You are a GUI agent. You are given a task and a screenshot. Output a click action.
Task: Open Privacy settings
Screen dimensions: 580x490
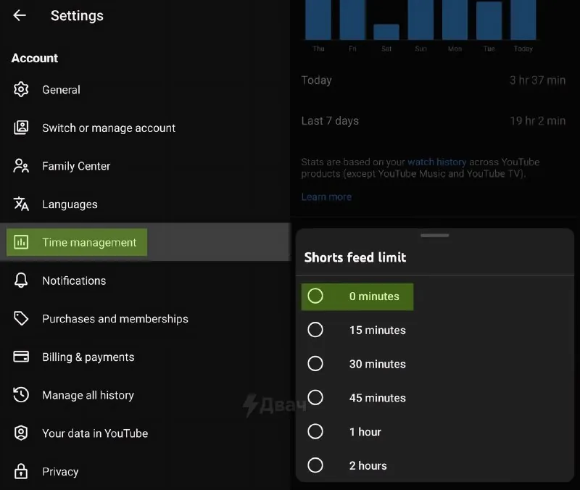pos(146,471)
